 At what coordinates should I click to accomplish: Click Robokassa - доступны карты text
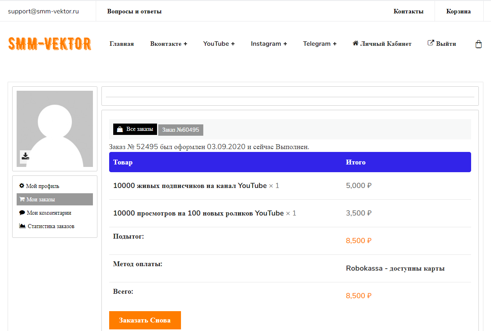pyautogui.click(x=395, y=268)
